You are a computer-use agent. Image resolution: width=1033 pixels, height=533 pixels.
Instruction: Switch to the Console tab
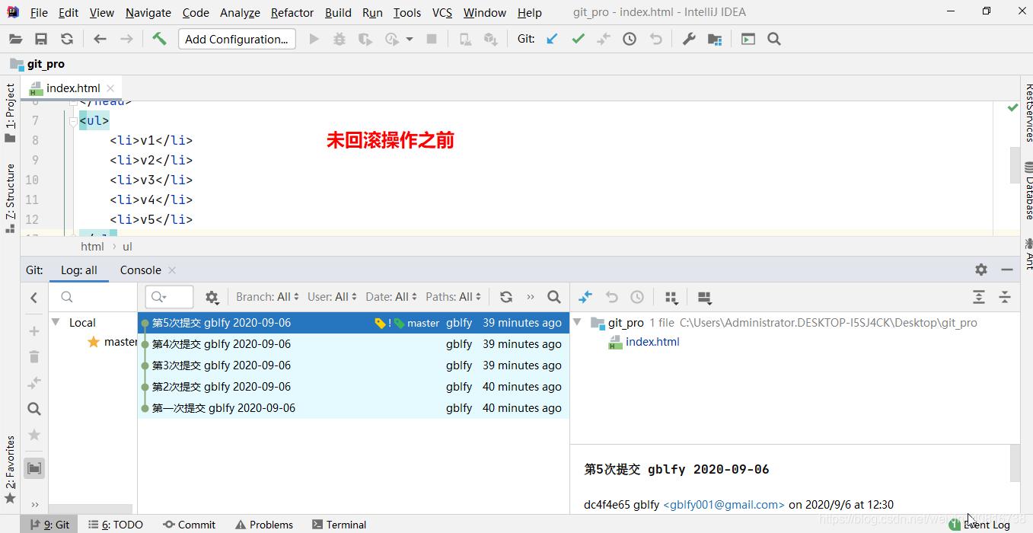click(141, 270)
